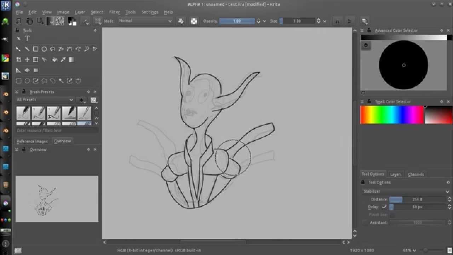Lock the Small Color Selector docker

click(369, 102)
